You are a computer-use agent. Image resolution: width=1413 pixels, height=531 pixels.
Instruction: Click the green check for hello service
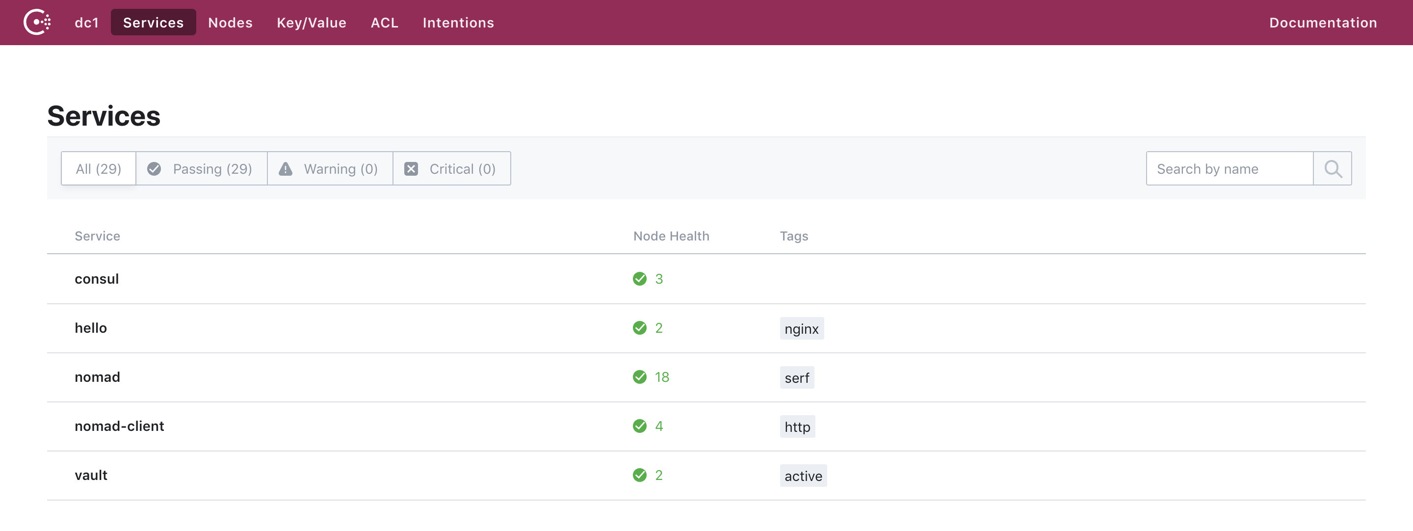coord(640,328)
